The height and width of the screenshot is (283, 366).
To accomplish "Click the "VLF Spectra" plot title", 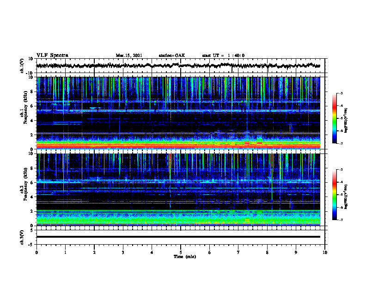I will 52,55.
